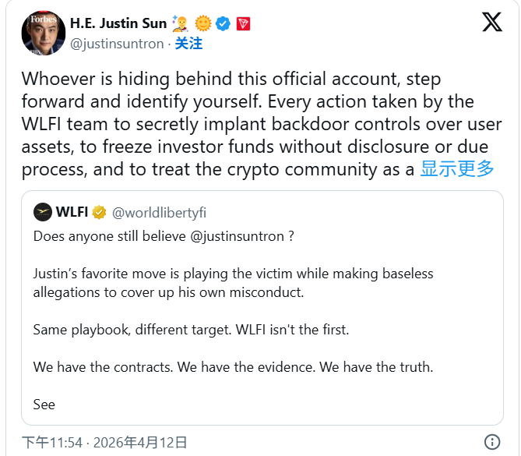521x456 pixels.
Task: Click WLFI's gold verified badge
Action: coord(99,212)
